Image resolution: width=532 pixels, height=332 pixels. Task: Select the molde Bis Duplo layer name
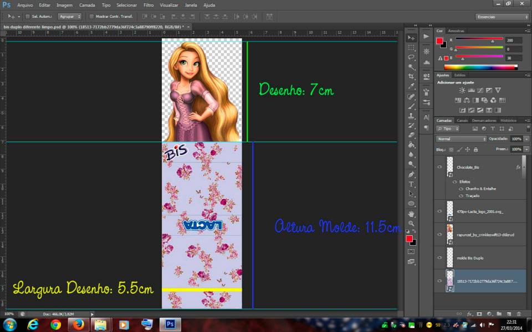pyautogui.click(x=470, y=258)
